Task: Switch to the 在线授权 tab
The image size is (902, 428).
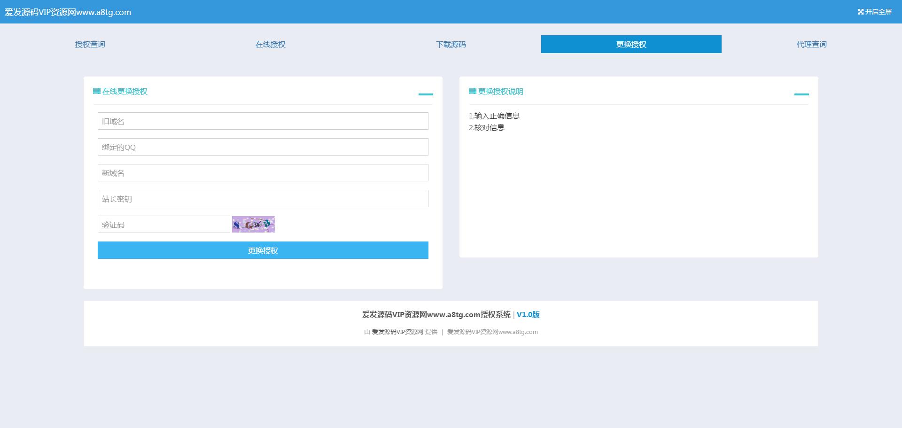Action: tap(271, 44)
